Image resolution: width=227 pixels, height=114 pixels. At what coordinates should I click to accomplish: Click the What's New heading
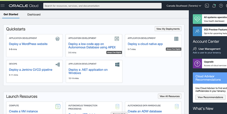click(203, 109)
